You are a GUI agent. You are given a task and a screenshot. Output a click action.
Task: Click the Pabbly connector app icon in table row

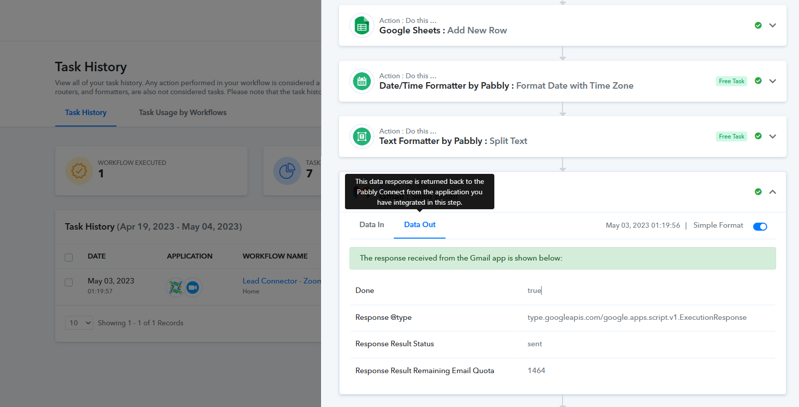click(175, 287)
